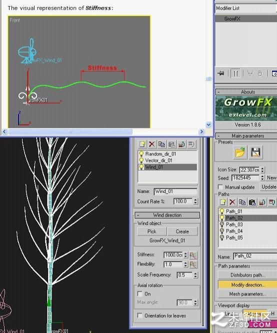
Task: Click the Scale Frequency spinner arrows
Action: (195, 275)
